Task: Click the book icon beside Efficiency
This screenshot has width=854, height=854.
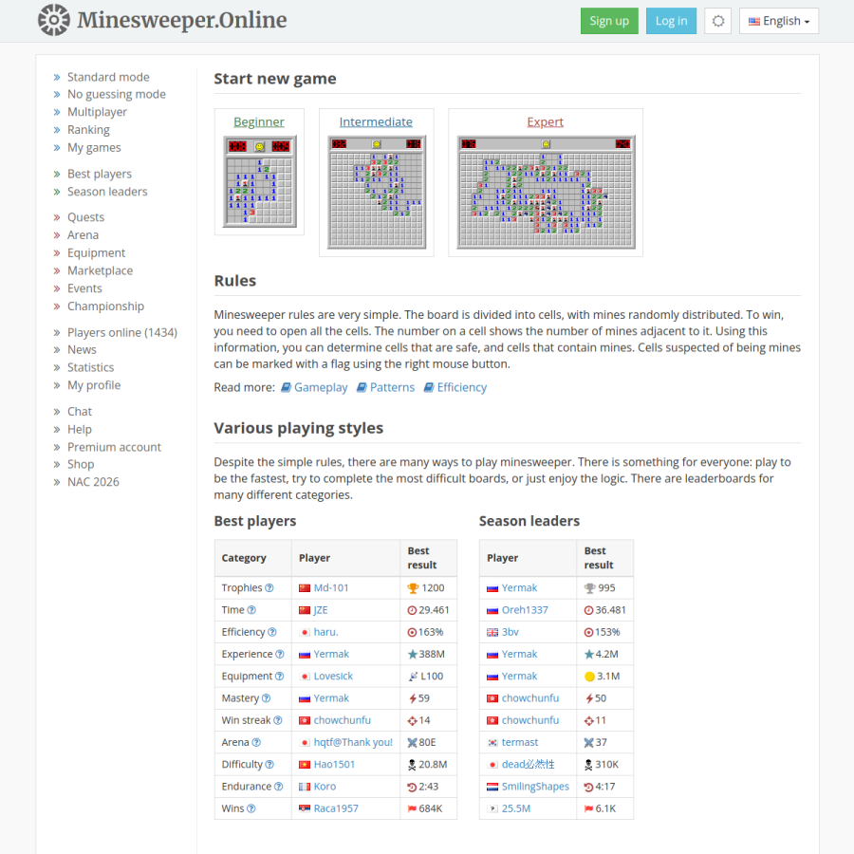Action: [429, 387]
